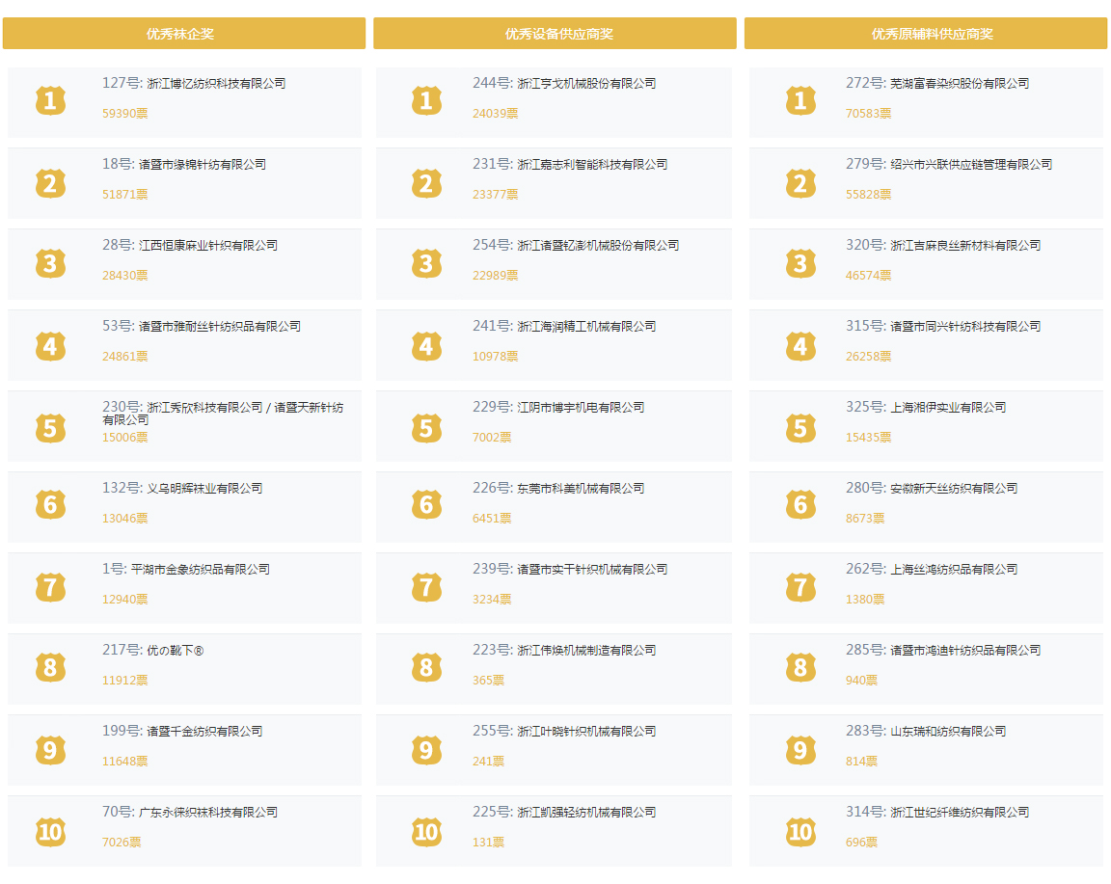Viewport: 1111px width, 884px height.
Task: Click rank 3 badge beside 254号 entry
Action: point(426,263)
